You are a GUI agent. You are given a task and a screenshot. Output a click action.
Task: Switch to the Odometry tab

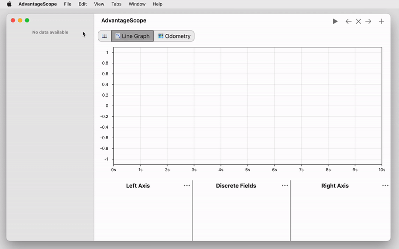(x=174, y=36)
